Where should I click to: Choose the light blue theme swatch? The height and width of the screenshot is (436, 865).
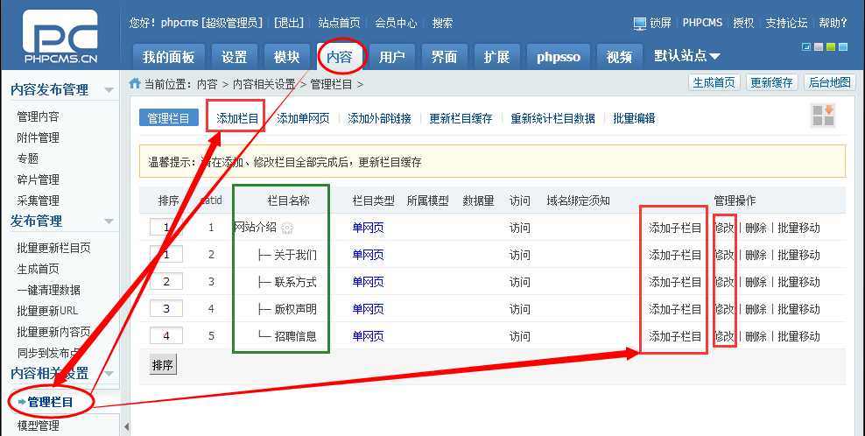pos(843,47)
